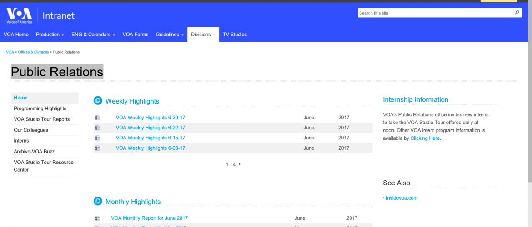Viewport: 532px width, 227px height.
Task: Click document icon for Monthly Report June 2017
Action: click(97, 218)
